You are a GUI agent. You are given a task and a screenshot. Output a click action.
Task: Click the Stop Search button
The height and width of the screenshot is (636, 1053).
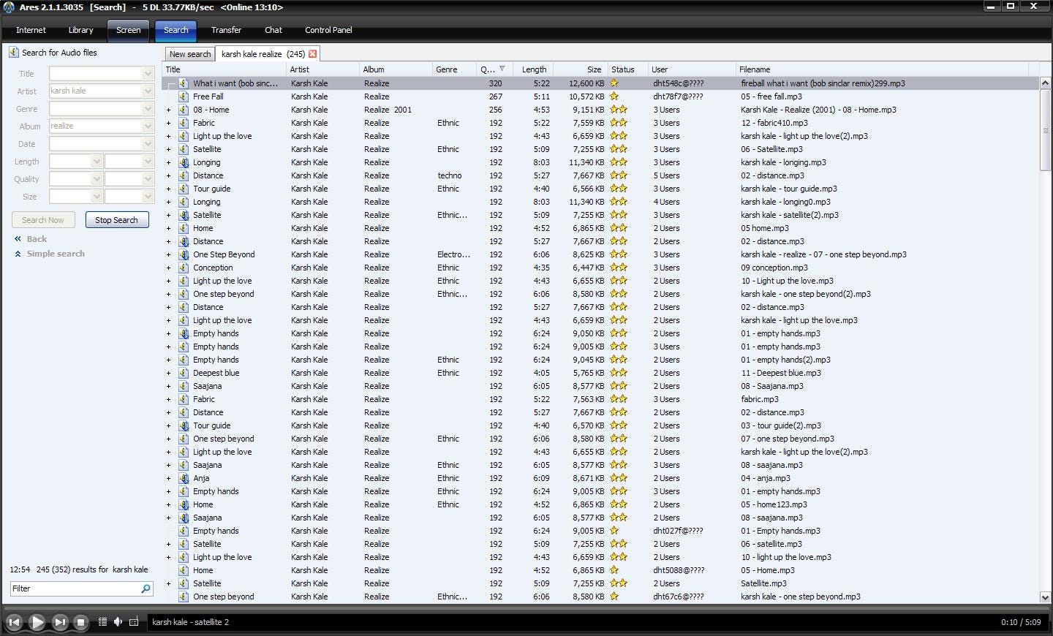tap(117, 220)
